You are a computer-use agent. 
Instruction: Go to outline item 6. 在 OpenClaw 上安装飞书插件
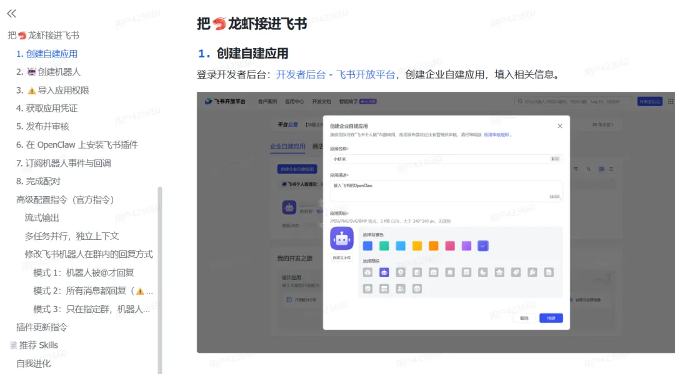pos(77,145)
